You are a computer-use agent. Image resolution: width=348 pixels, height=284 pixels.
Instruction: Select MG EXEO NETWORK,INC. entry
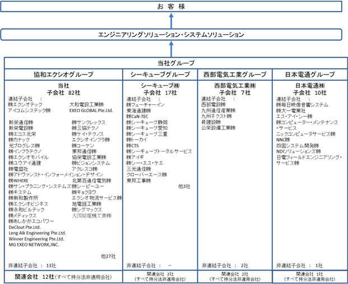click(x=34, y=245)
